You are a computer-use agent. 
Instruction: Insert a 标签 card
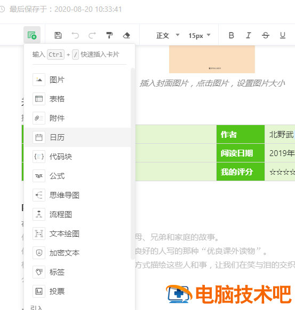point(77,272)
